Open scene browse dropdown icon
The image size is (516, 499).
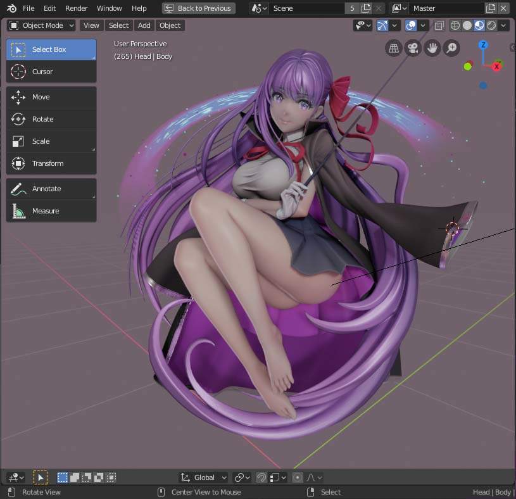(259, 8)
